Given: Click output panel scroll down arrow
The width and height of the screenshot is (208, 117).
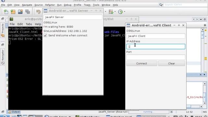Looking at the screenshot, I should pos(205,103).
